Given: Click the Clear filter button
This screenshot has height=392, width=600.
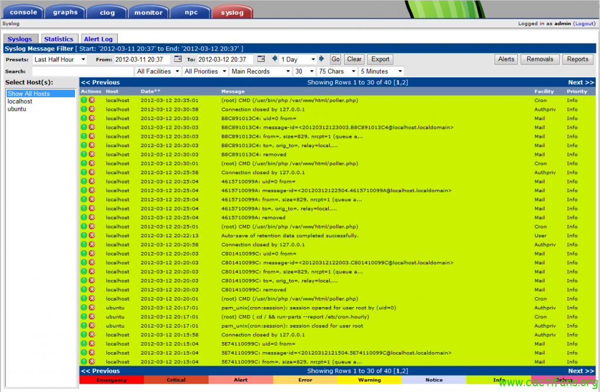Looking at the screenshot, I should click(x=354, y=59).
